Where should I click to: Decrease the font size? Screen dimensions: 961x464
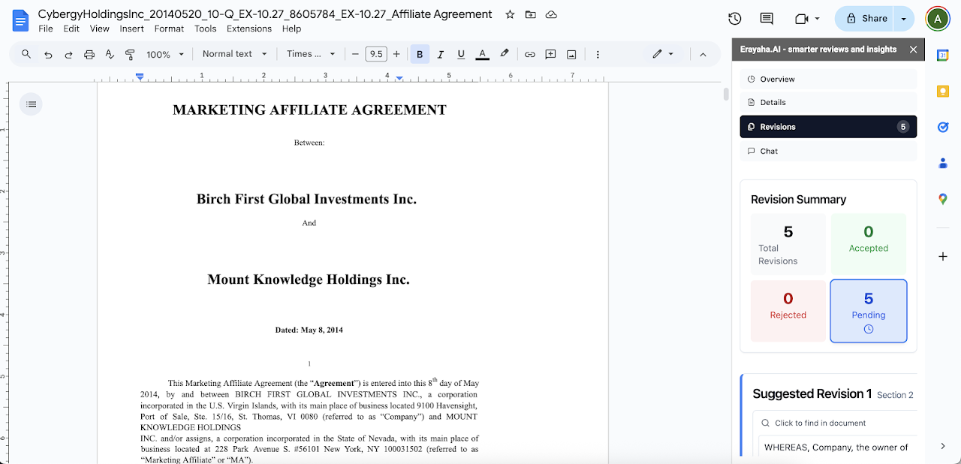pos(355,54)
